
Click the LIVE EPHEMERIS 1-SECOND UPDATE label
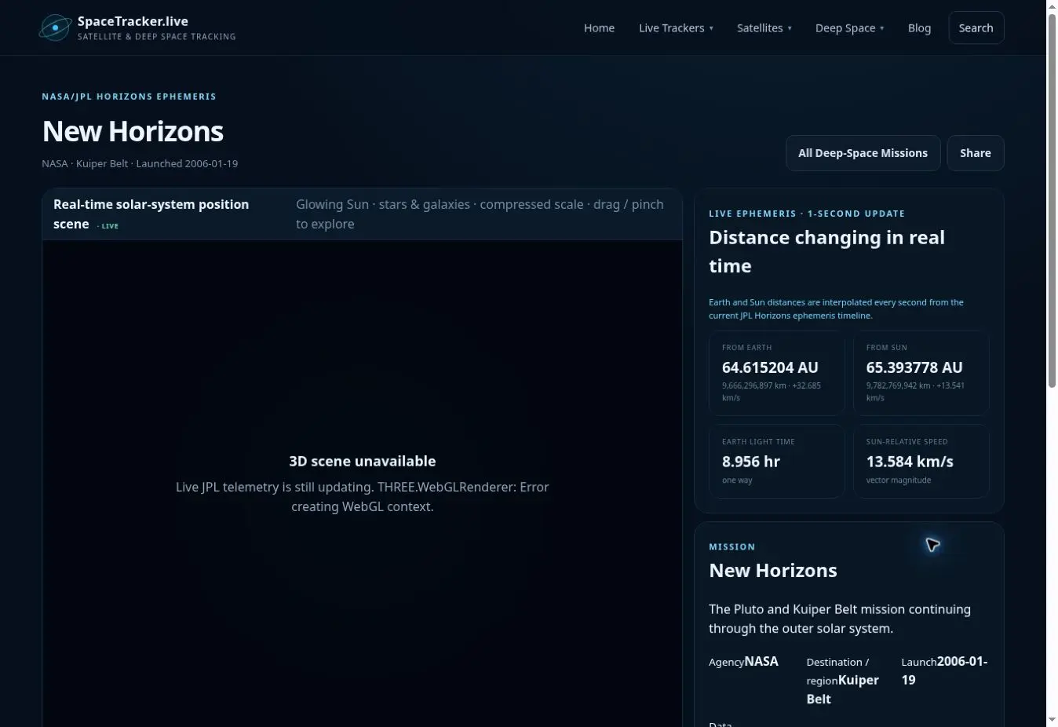click(807, 214)
